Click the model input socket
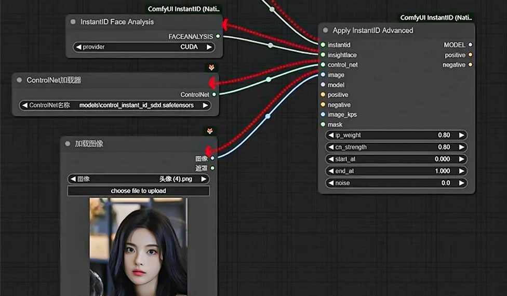 point(323,85)
